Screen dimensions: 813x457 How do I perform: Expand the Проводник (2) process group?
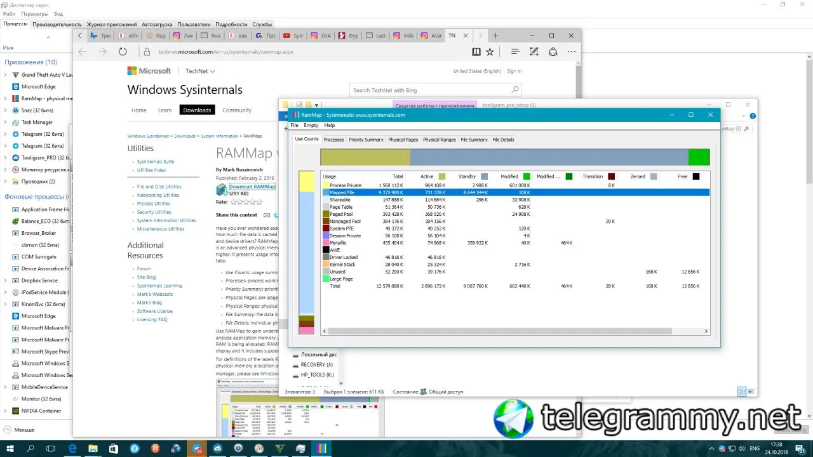coord(6,182)
